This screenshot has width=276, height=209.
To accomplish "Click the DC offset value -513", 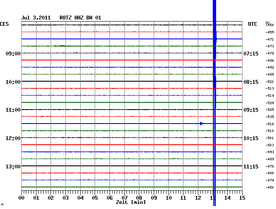I will (270, 88).
